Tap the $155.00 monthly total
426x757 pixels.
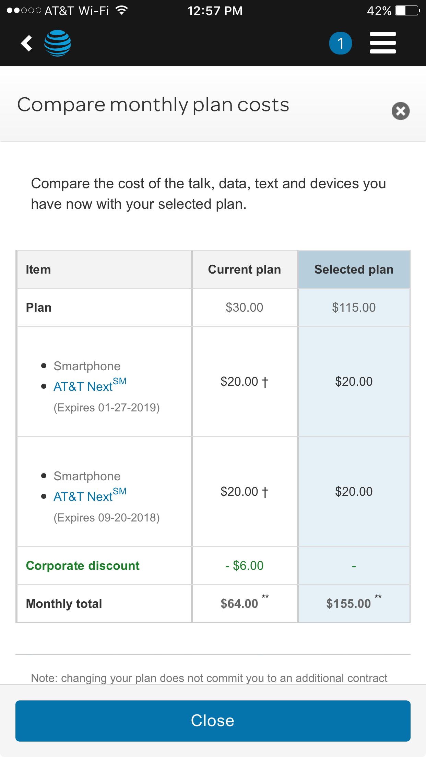(348, 604)
